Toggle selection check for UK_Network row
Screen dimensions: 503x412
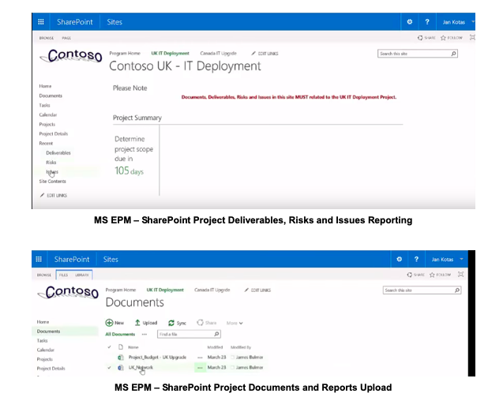pos(109,368)
